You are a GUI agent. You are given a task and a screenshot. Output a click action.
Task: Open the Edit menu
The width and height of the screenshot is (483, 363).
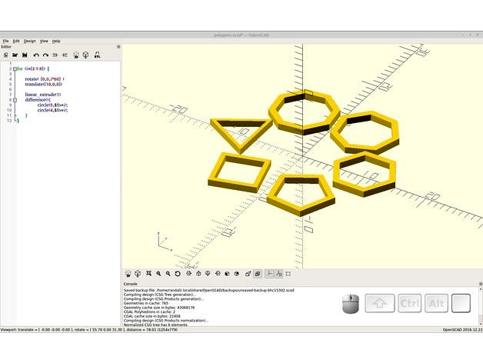coord(16,41)
